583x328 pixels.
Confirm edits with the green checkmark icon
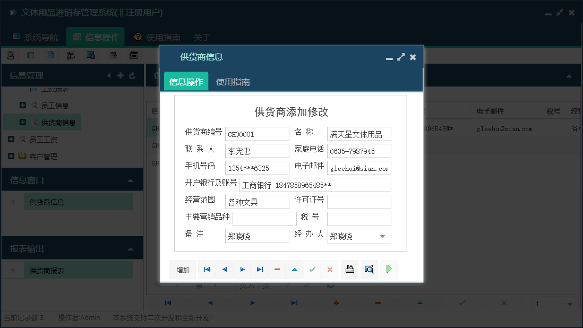pyautogui.click(x=312, y=270)
